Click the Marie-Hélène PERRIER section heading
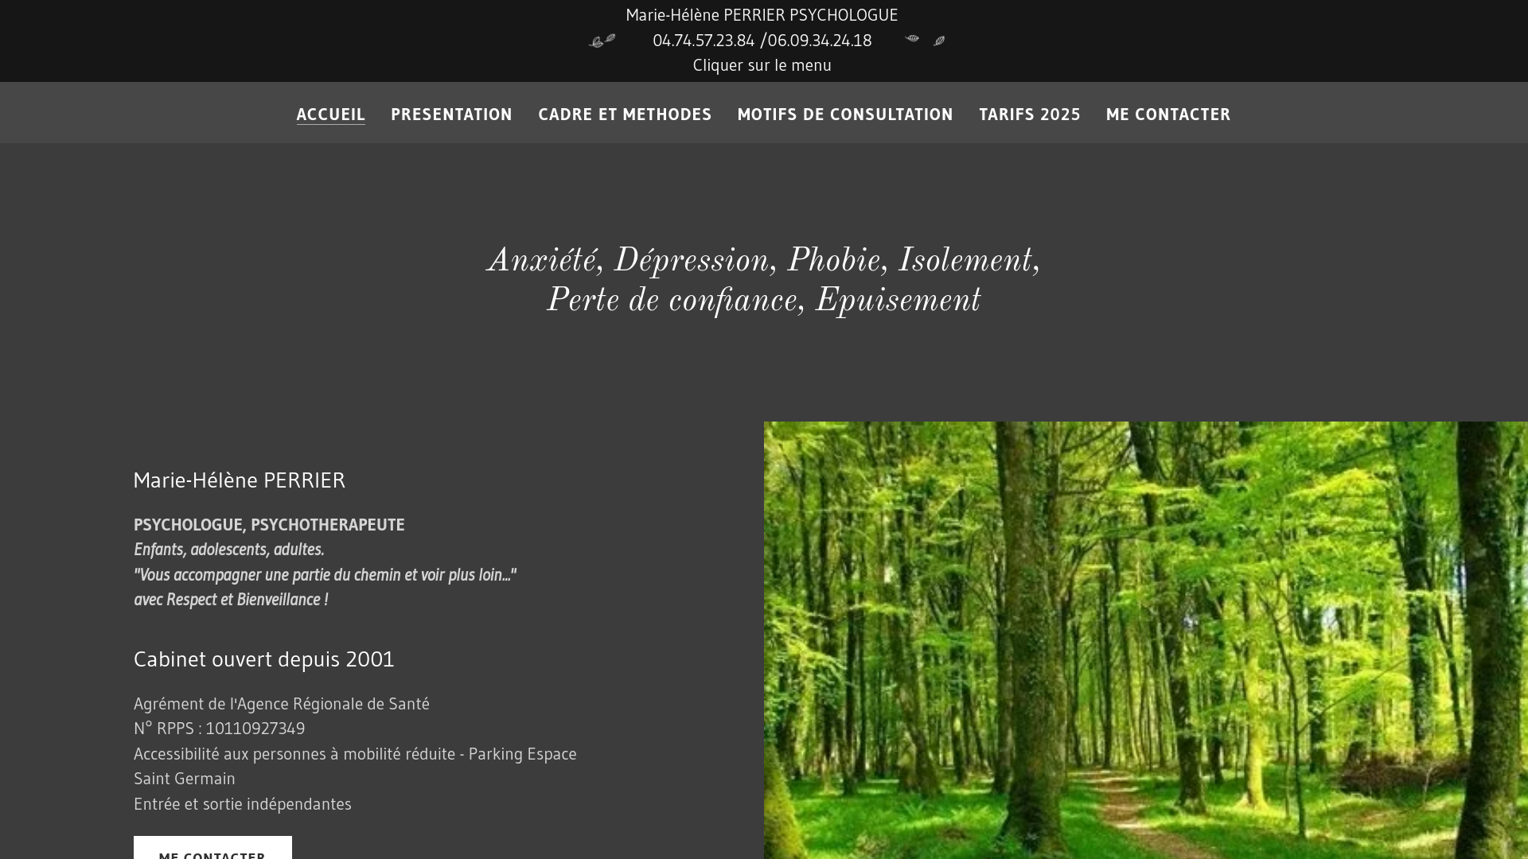1528x859 pixels. coord(240,480)
